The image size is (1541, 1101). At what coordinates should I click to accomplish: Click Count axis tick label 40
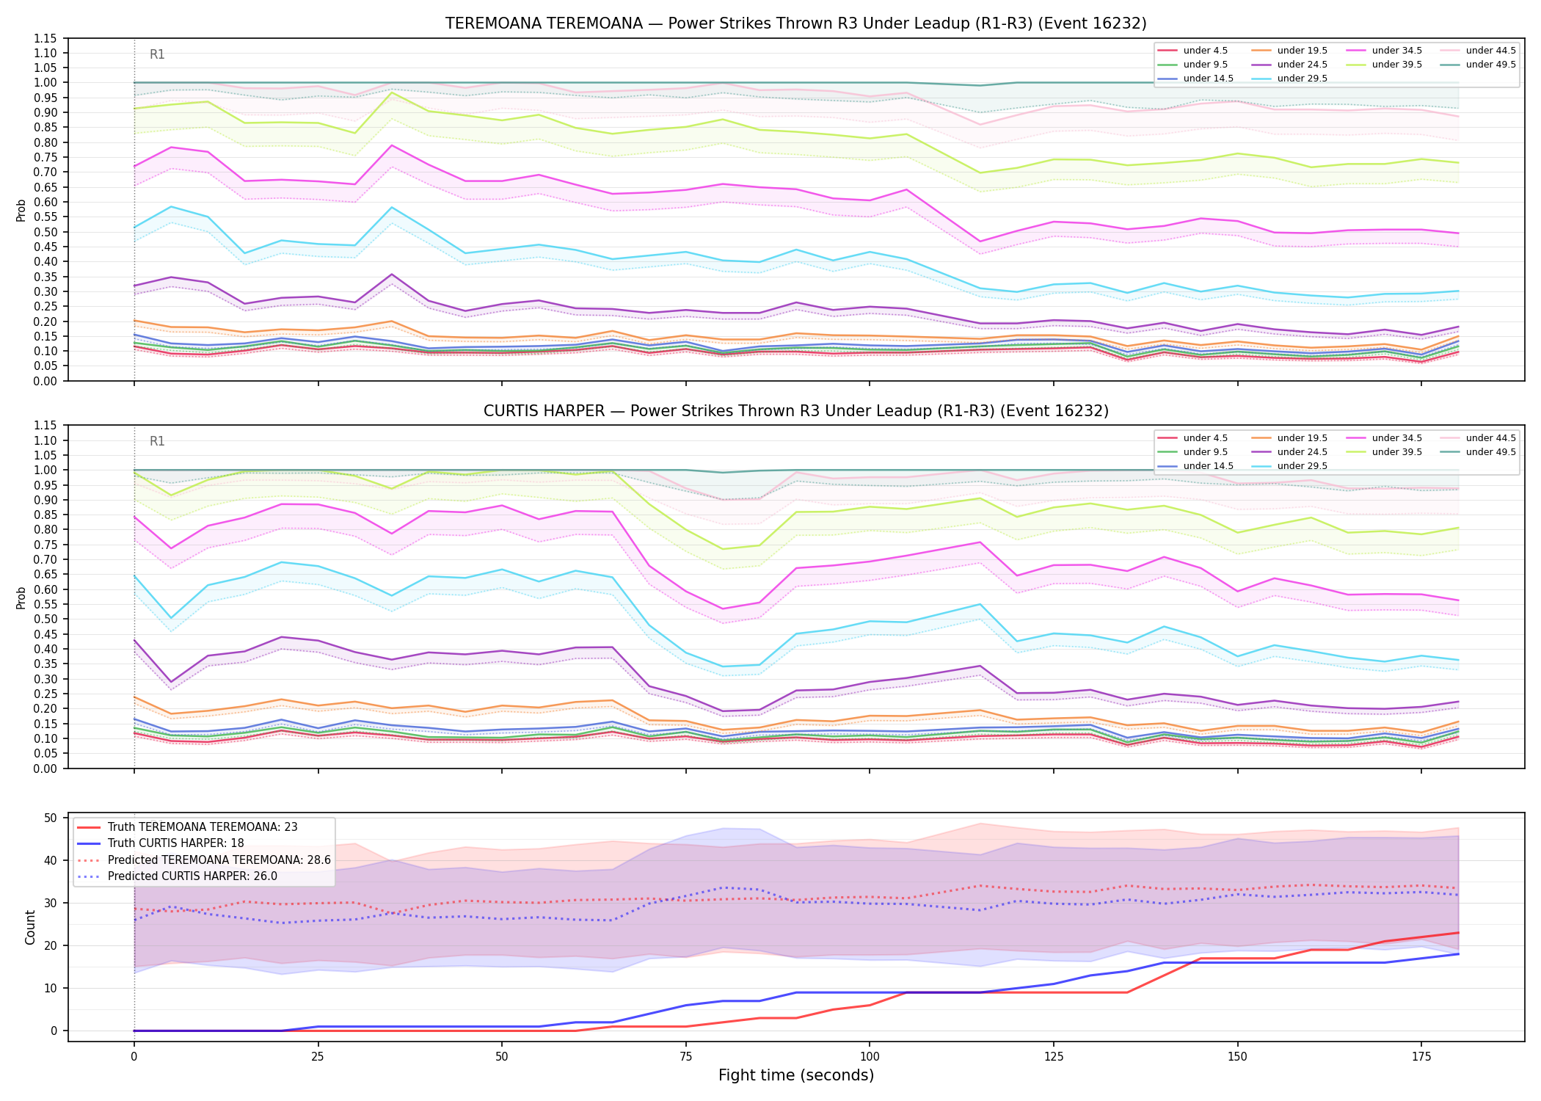[51, 860]
